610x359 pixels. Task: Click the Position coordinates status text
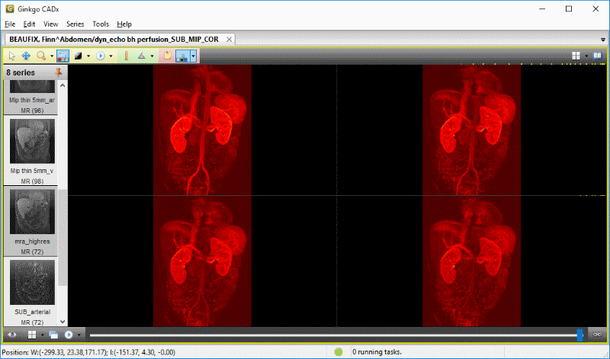coord(88,352)
